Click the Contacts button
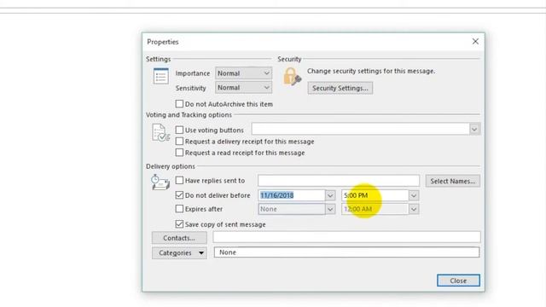546x307 pixels. tap(179, 238)
